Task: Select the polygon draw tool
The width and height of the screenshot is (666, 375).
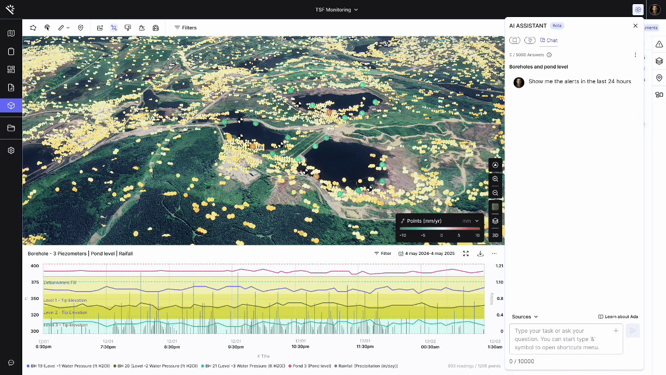Action: [33, 28]
